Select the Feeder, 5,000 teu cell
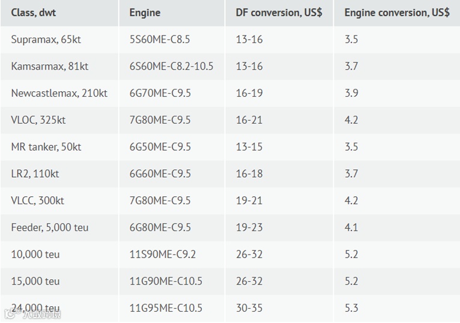The image size is (460, 323). [x=50, y=228]
